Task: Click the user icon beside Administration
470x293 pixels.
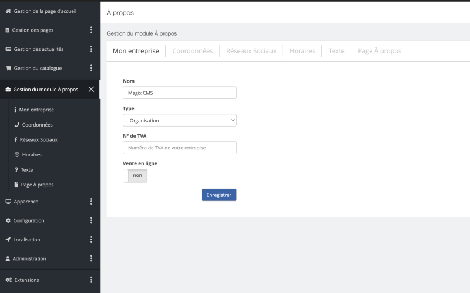Action: pyautogui.click(x=8, y=258)
